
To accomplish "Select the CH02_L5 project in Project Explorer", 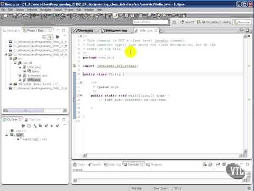I will pyautogui.click(x=38, y=88).
